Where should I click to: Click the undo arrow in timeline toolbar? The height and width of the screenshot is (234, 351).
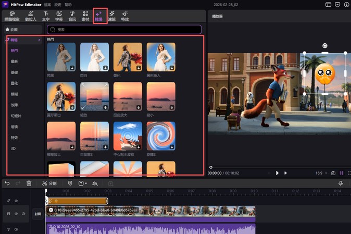click(7, 183)
